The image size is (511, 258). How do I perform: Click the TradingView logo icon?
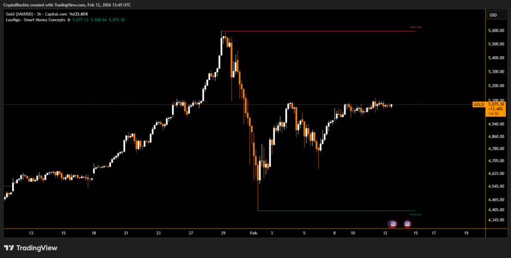[9, 248]
